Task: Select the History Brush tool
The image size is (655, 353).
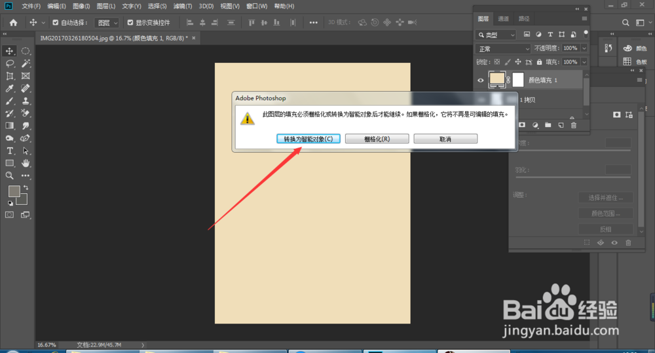Action: pyautogui.click(x=9, y=113)
